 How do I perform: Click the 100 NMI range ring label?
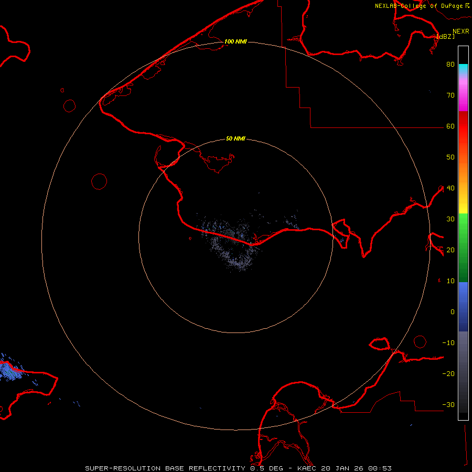[x=235, y=41]
